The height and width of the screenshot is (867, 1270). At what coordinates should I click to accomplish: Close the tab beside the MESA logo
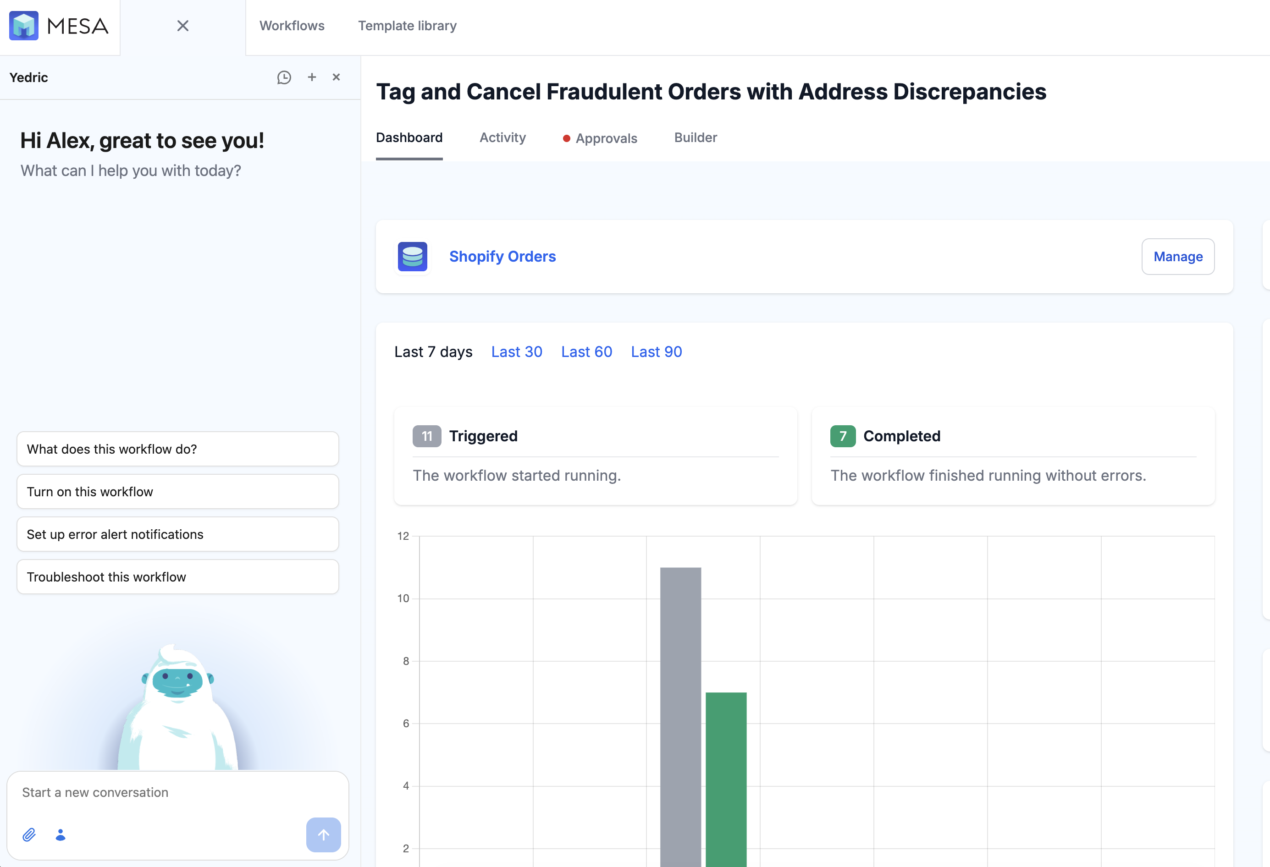(x=182, y=26)
